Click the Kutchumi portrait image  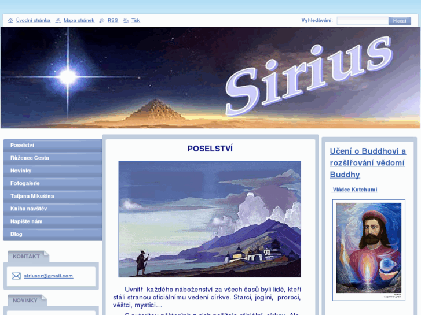coord(369,250)
